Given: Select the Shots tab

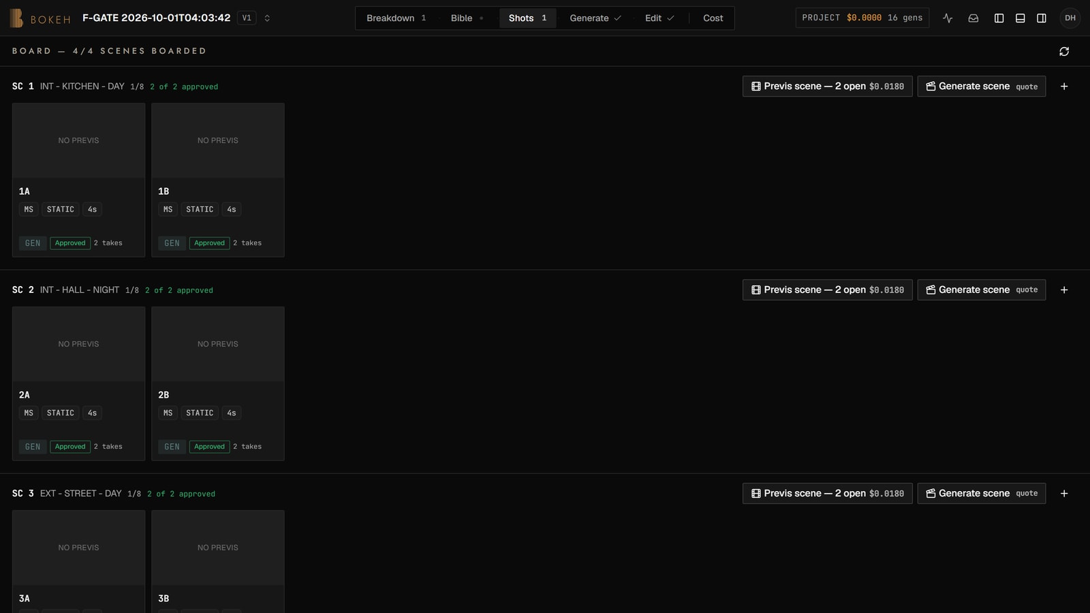Looking at the screenshot, I should click(x=528, y=18).
